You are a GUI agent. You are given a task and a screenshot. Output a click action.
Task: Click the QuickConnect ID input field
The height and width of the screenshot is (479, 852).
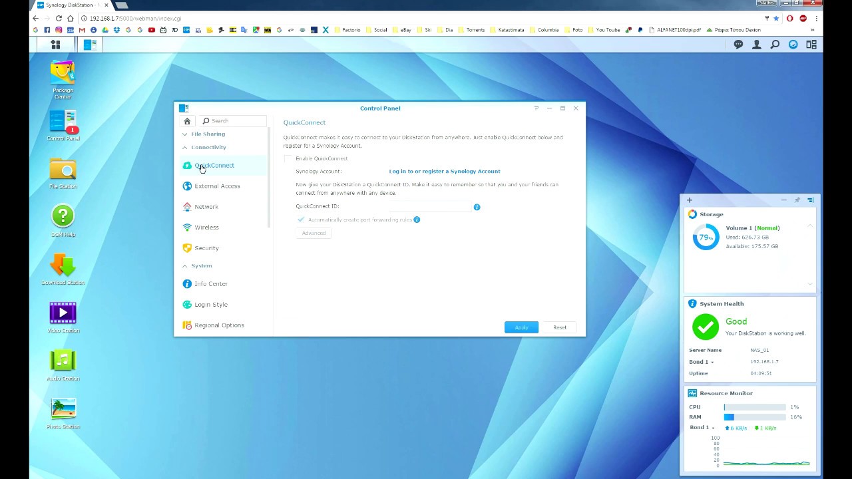click(430, 207)
